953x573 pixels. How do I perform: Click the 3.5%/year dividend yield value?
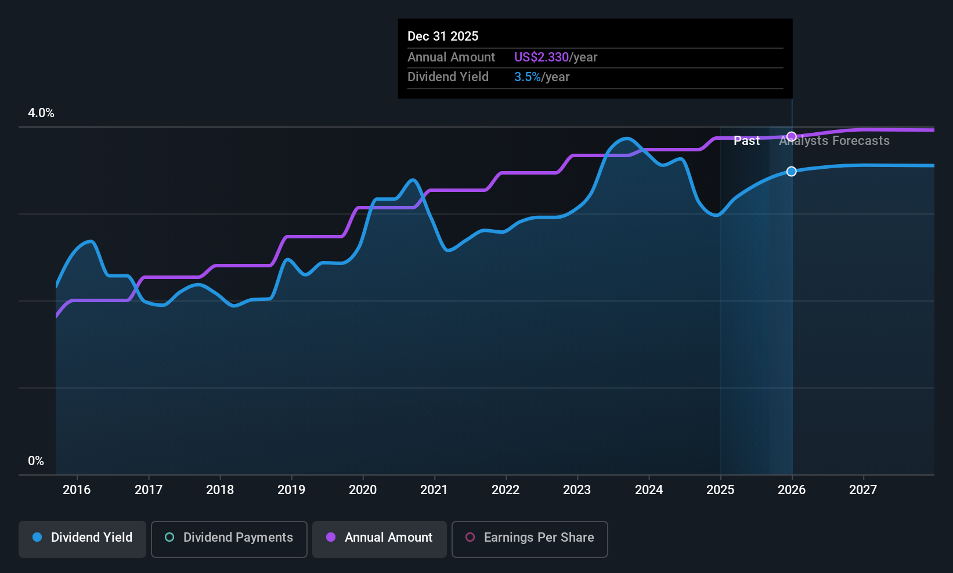click(x=542, y=77)
